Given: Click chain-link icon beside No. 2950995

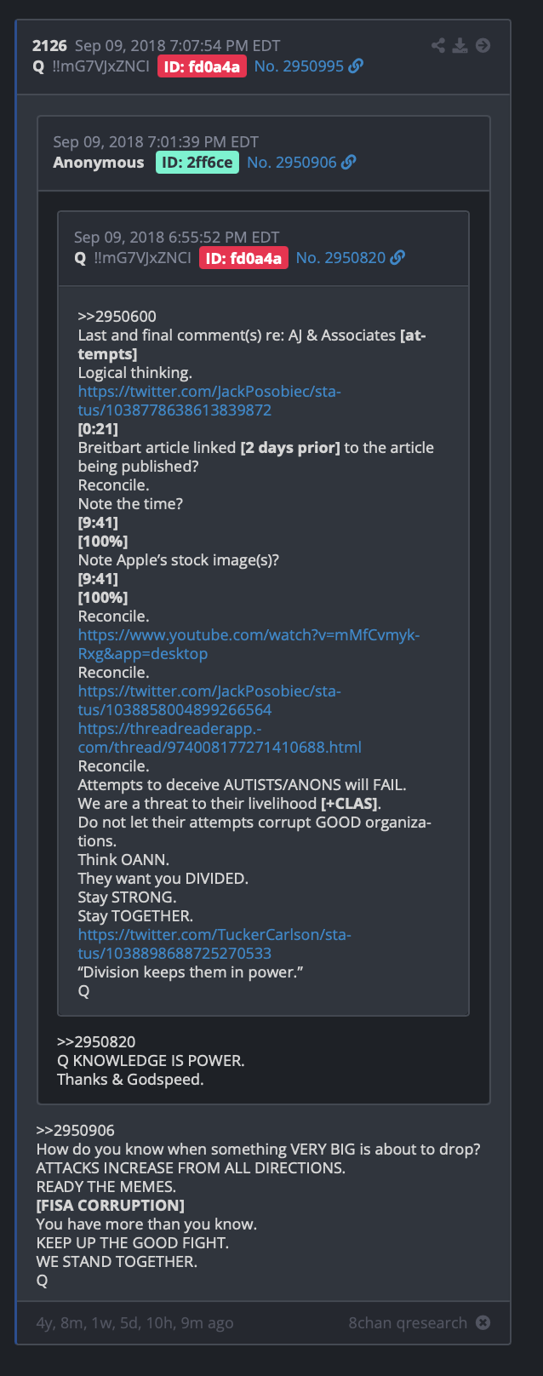Looking at the screenshot, I should click(x=356, y=66).
